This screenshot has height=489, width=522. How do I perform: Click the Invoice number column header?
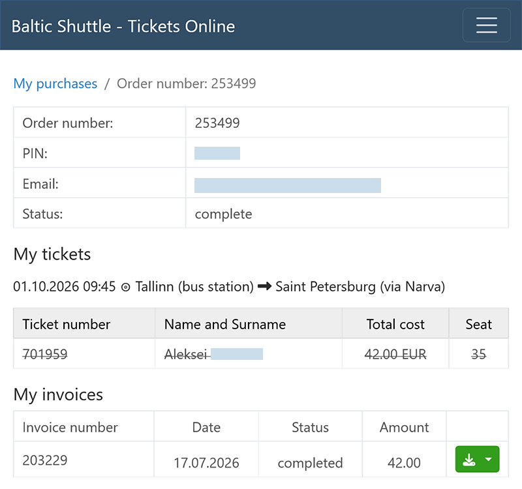(x=70, y=428)
